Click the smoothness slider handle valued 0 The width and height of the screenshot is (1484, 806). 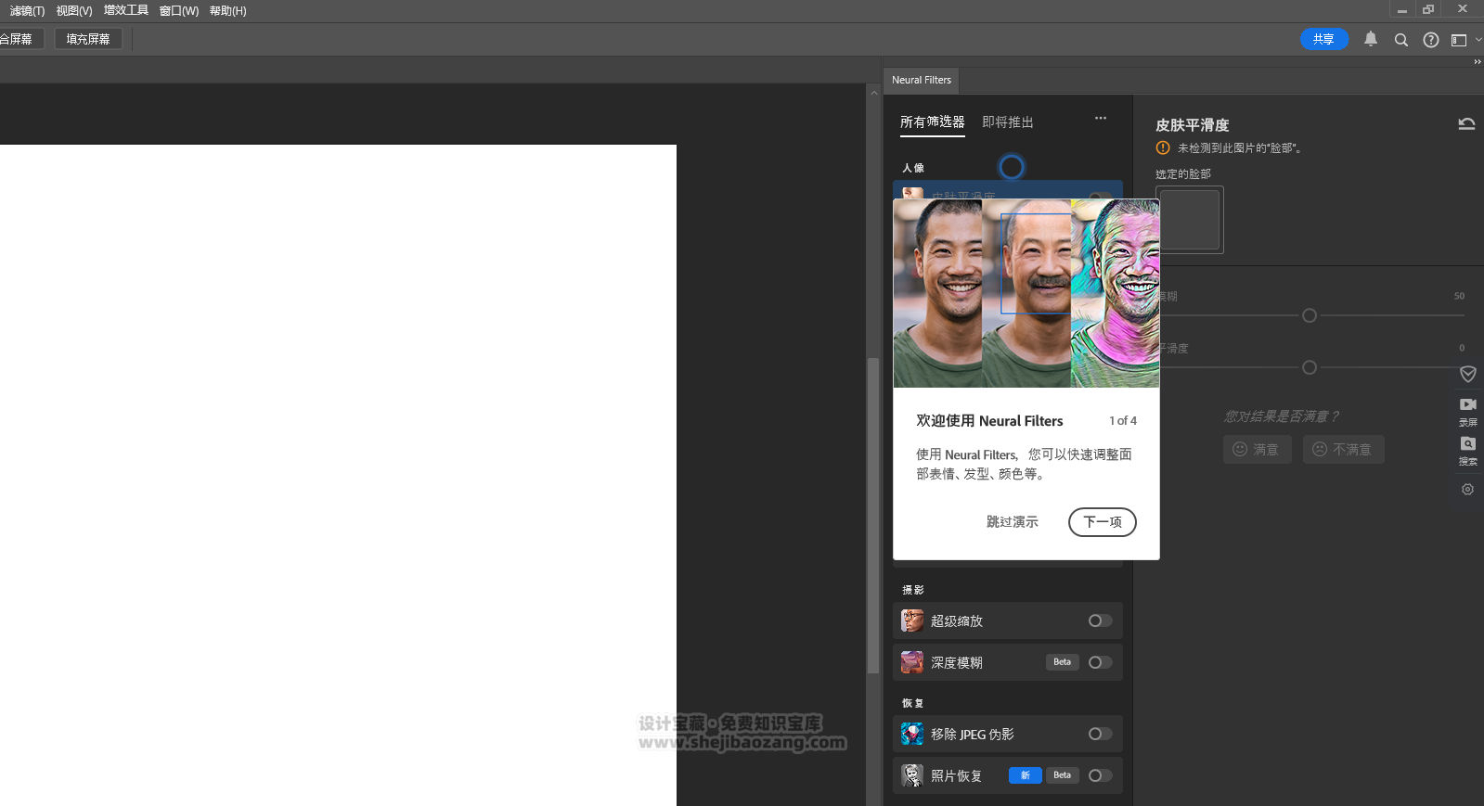tap(1309, 367)
